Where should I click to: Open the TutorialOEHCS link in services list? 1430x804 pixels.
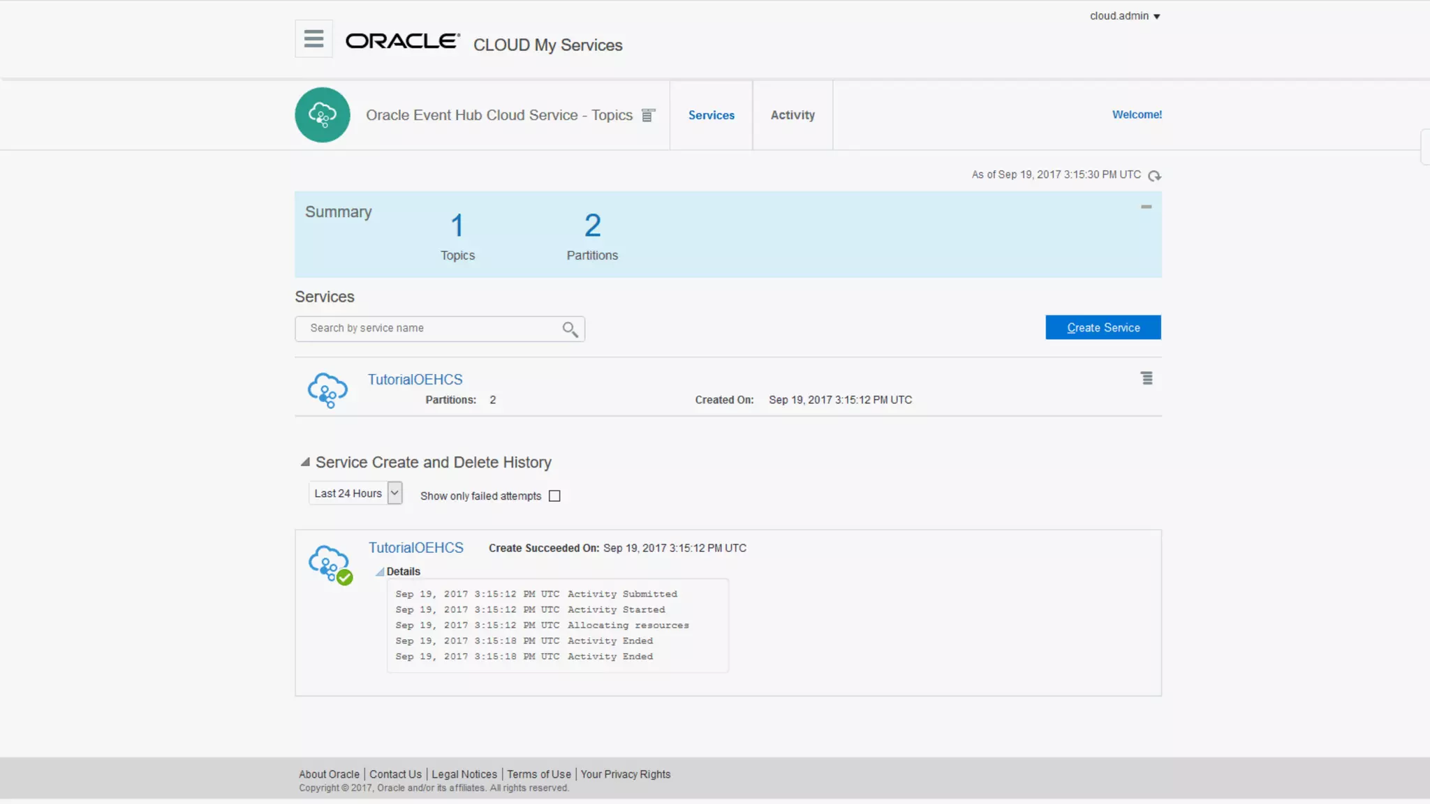click(415, 380)
